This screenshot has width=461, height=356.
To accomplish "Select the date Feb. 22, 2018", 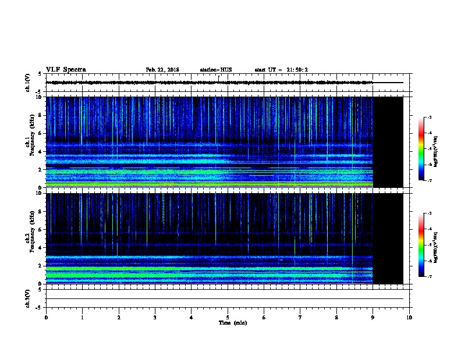I will (162, 70).
